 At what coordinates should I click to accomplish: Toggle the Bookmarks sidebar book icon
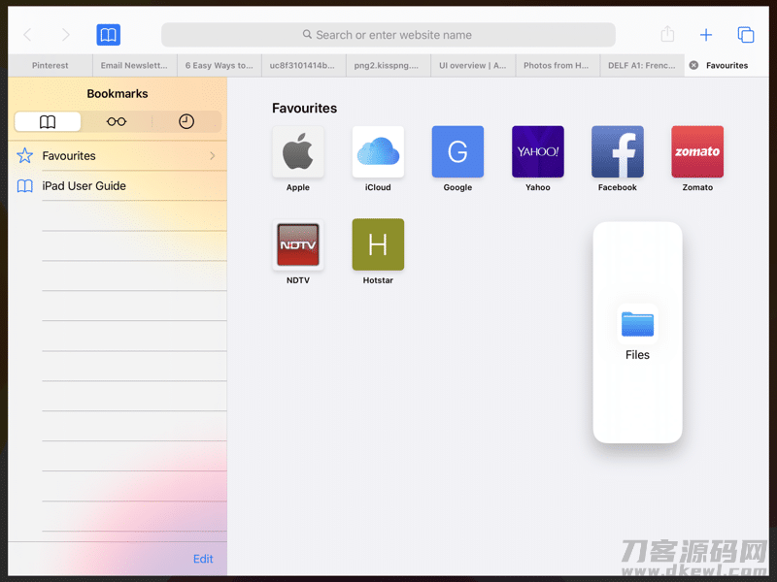(108, 35)
